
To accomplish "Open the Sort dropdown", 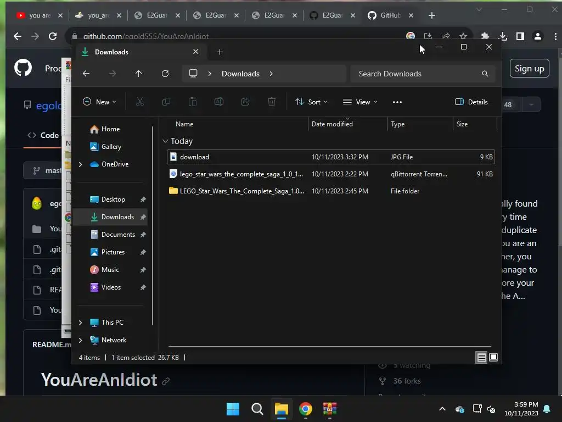I will click(x=311, y=102).
